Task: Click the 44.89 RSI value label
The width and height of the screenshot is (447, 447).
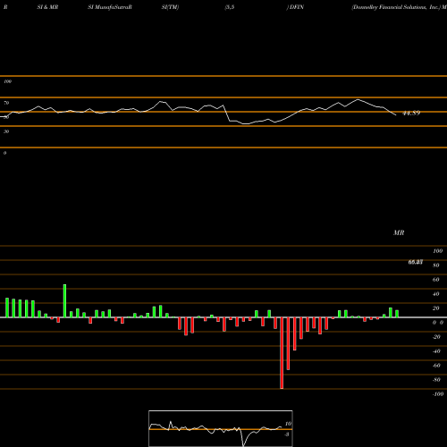Action: coord(411,113)
